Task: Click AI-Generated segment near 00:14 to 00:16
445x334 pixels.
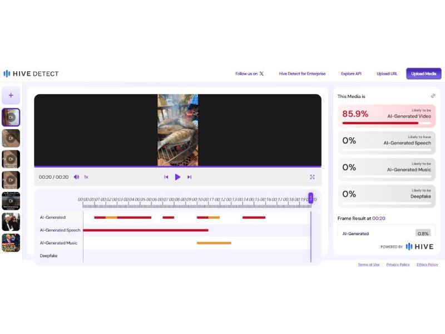Action: 254,218
